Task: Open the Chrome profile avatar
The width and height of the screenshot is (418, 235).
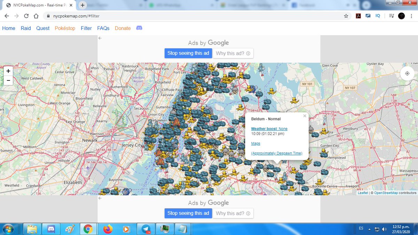Action: 401,16
